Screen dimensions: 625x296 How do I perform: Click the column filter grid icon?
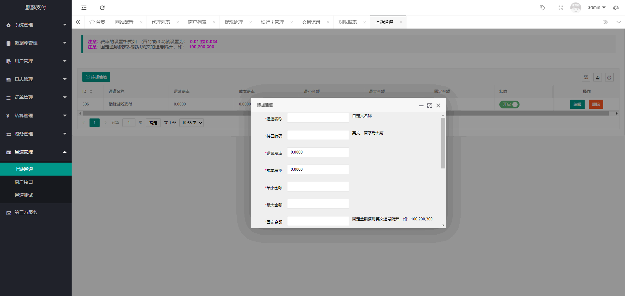[586, 77]
